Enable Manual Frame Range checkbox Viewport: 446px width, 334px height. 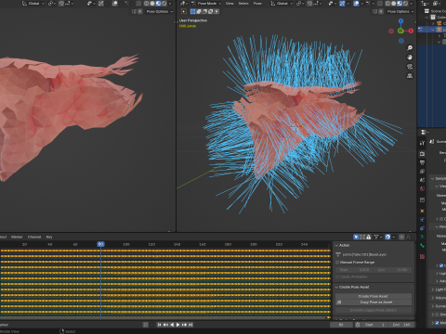(x=337, y=263)
